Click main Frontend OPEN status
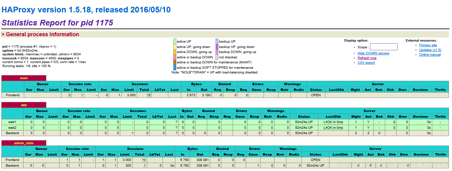 tap(316, 95)
